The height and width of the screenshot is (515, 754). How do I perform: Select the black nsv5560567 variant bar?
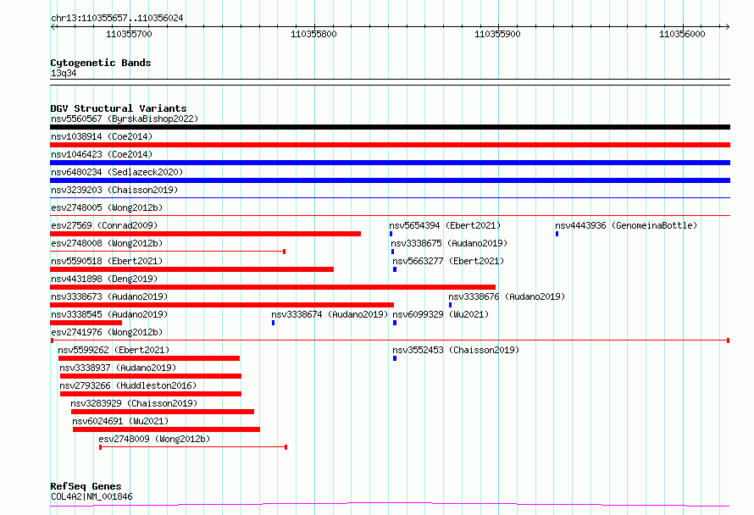(390, 127)
